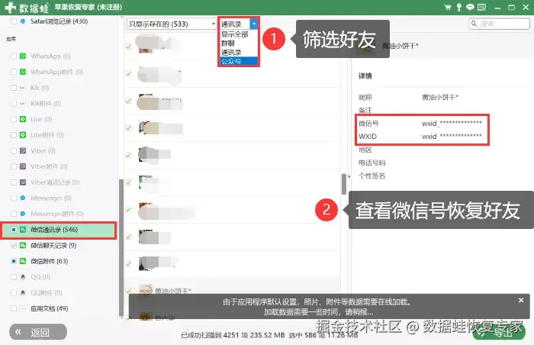The height and width of the screenshot is (345, 534).
Task: Click the Viber通话记录 icon
Action: tap(23, 182)
